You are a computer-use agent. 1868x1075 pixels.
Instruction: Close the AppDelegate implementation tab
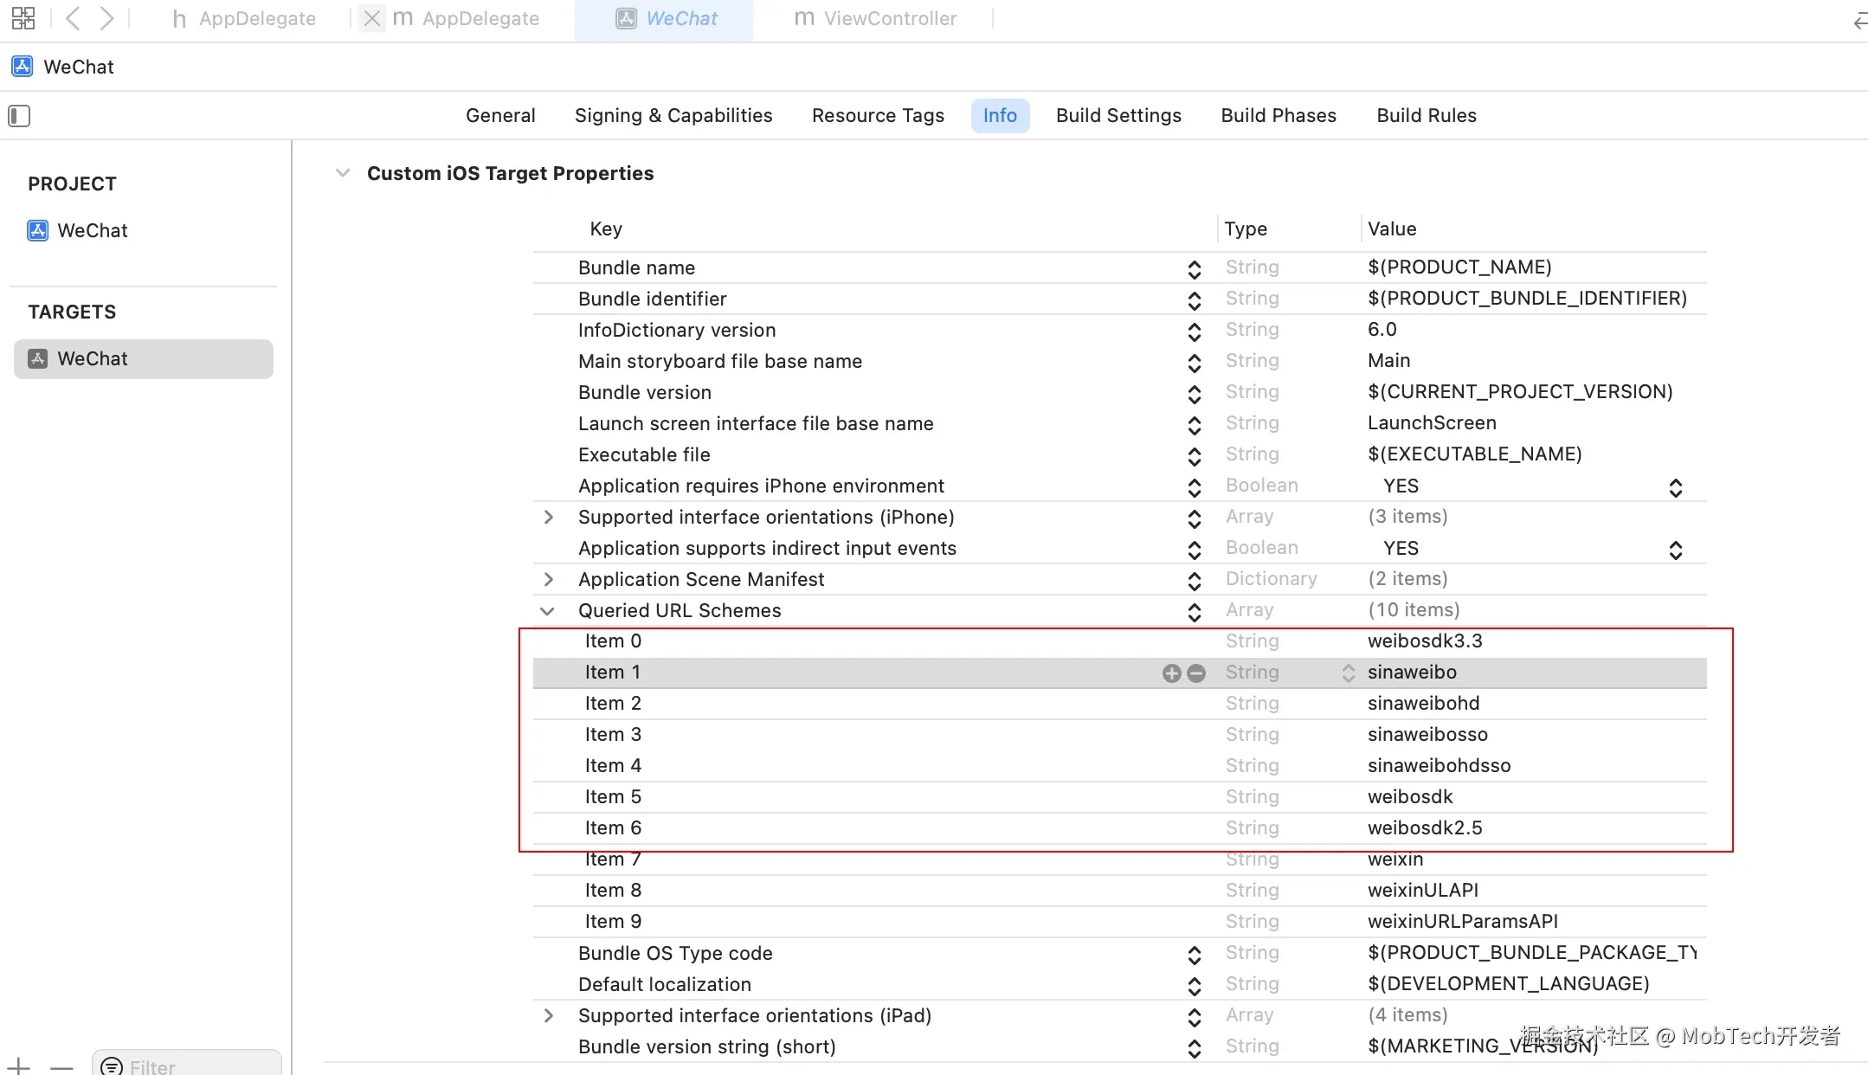(x=372, y=18)
